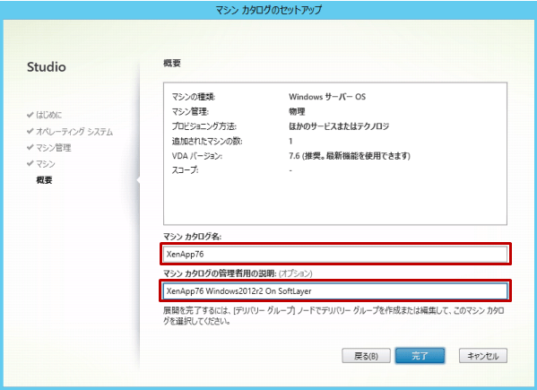Click the Studio heading
537x390 pixels.
pyautogui.click(x=47, y=66)
